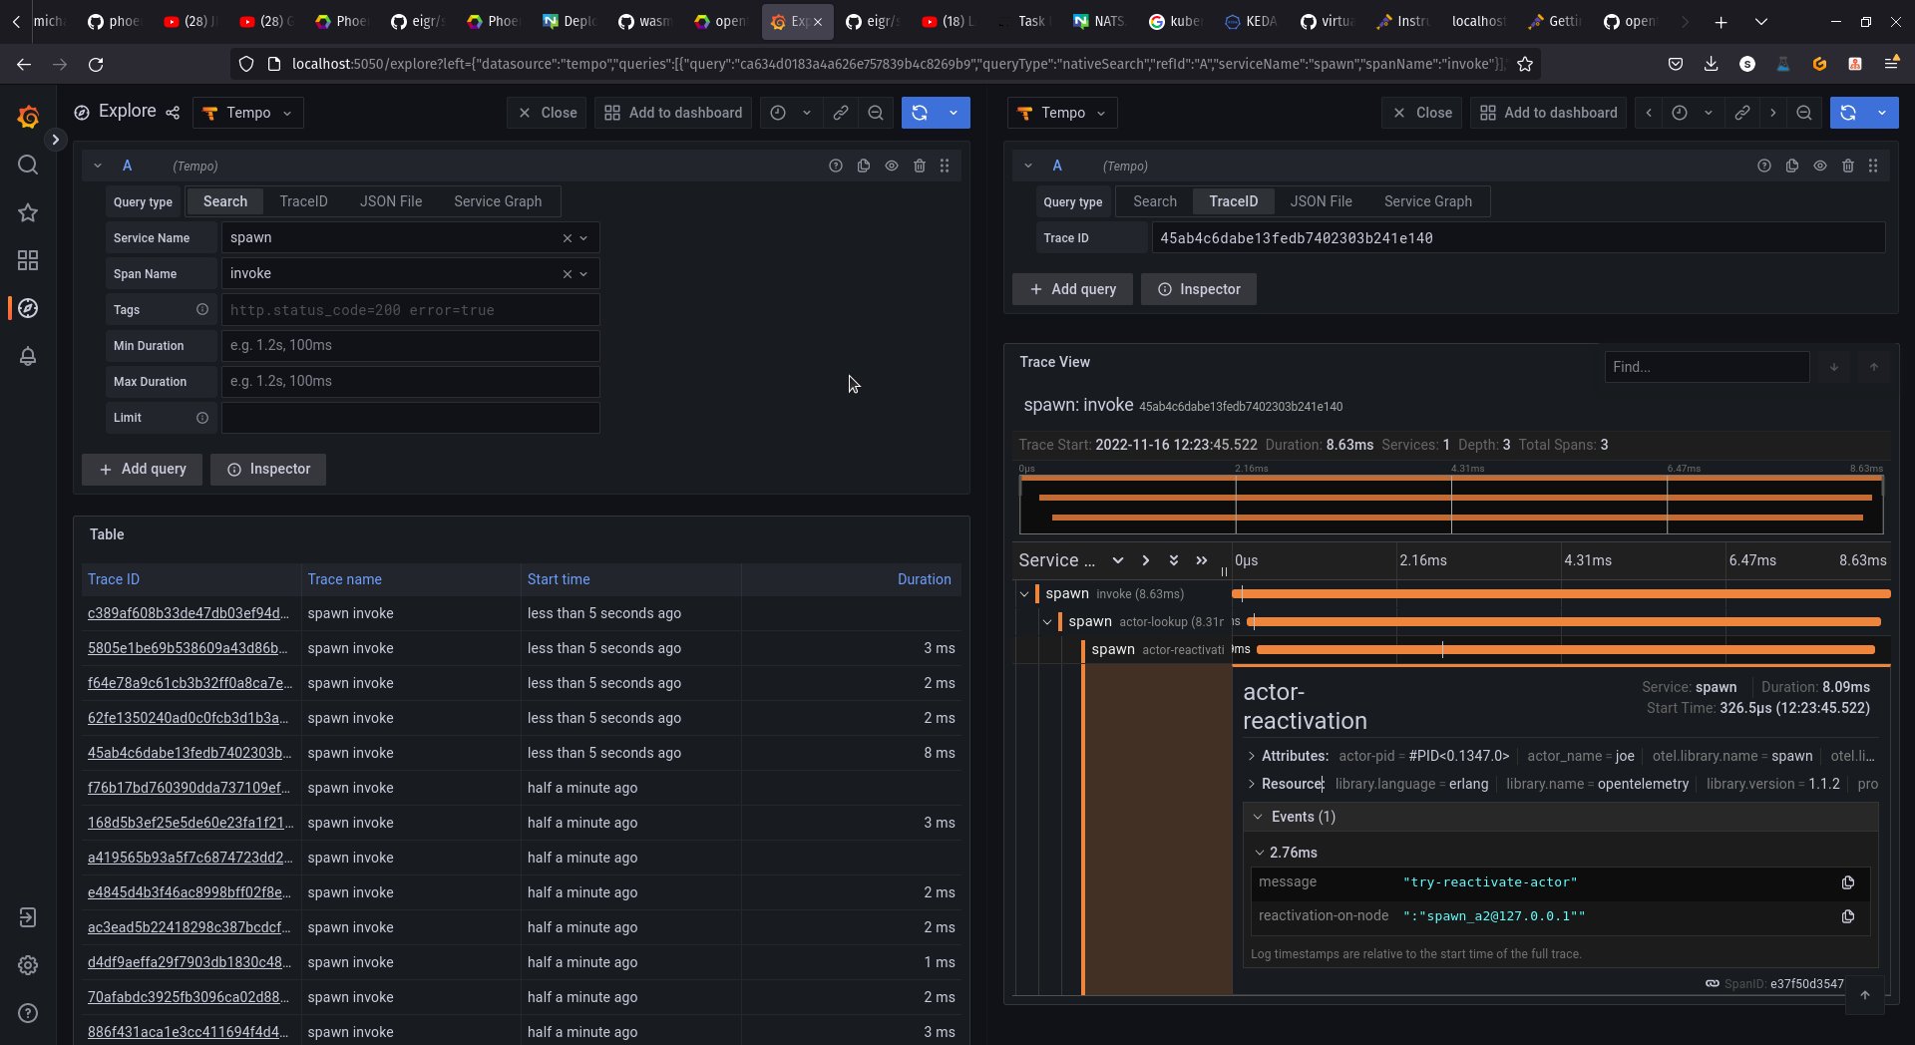1915x1045 pixels.
Task: Open Starred icon in sidebar
Action: coord(28,212)
